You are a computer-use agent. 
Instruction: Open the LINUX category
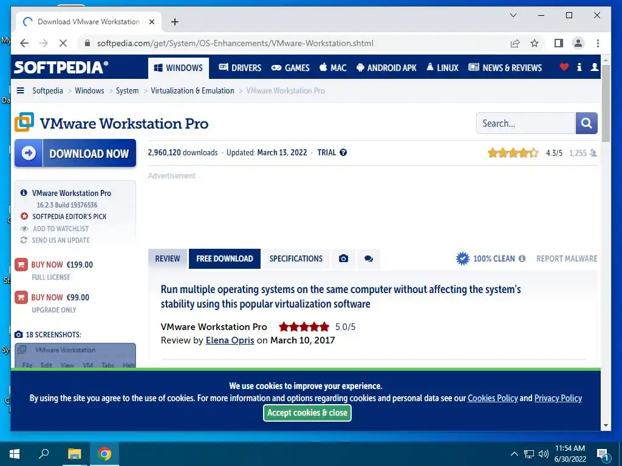442,68
